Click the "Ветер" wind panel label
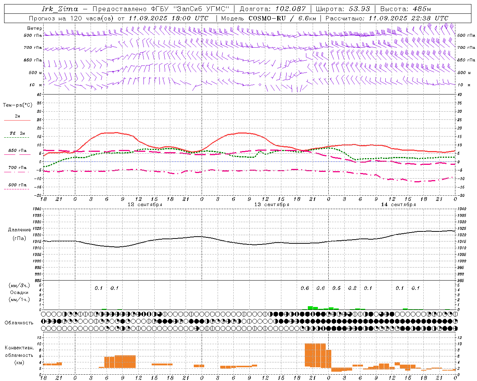 pyautogui.click(x=35, y=28)
